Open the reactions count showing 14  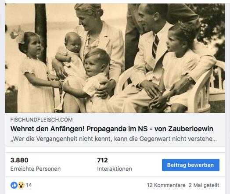[29, 185]
